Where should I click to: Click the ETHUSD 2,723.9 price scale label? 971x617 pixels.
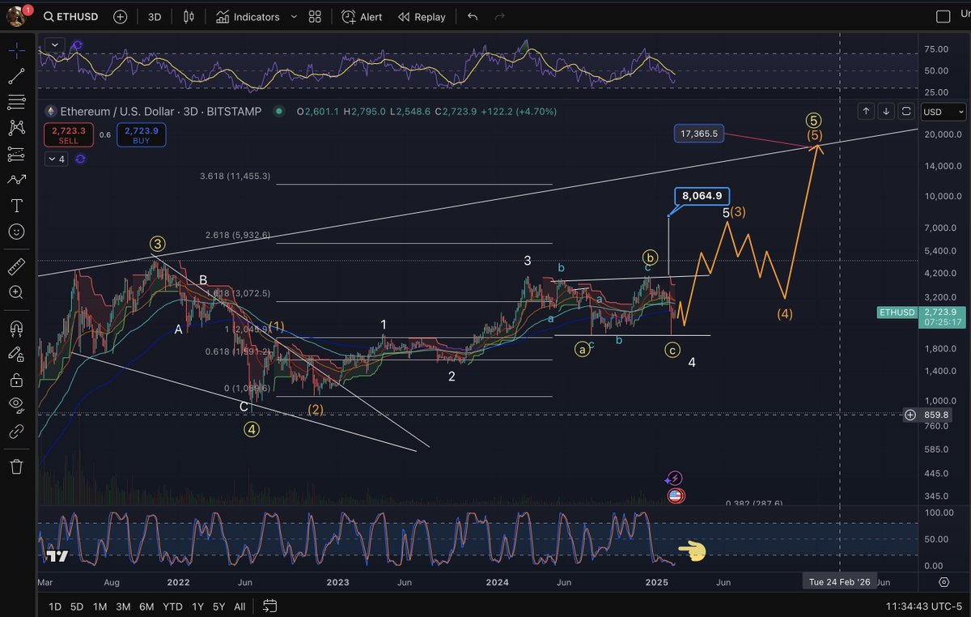pos(923,317)
